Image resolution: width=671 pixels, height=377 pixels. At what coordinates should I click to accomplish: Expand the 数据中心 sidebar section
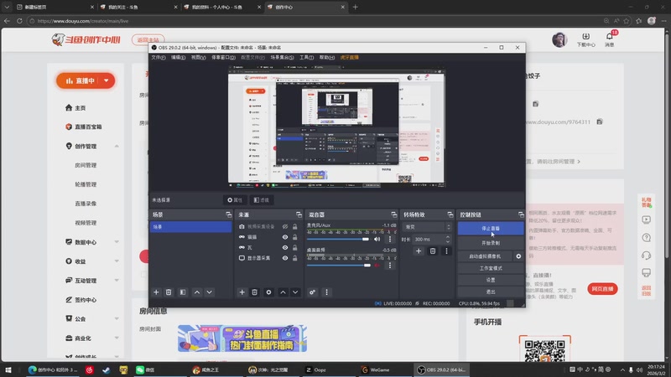117,242
